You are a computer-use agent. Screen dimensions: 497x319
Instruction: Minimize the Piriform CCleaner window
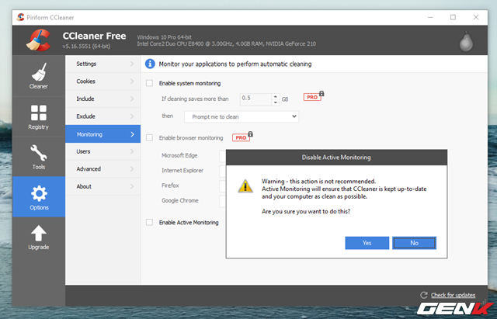[x=430, y=17]
